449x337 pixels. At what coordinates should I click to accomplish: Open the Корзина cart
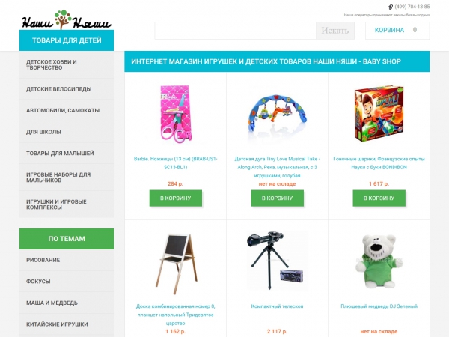[x=397, y=31]
